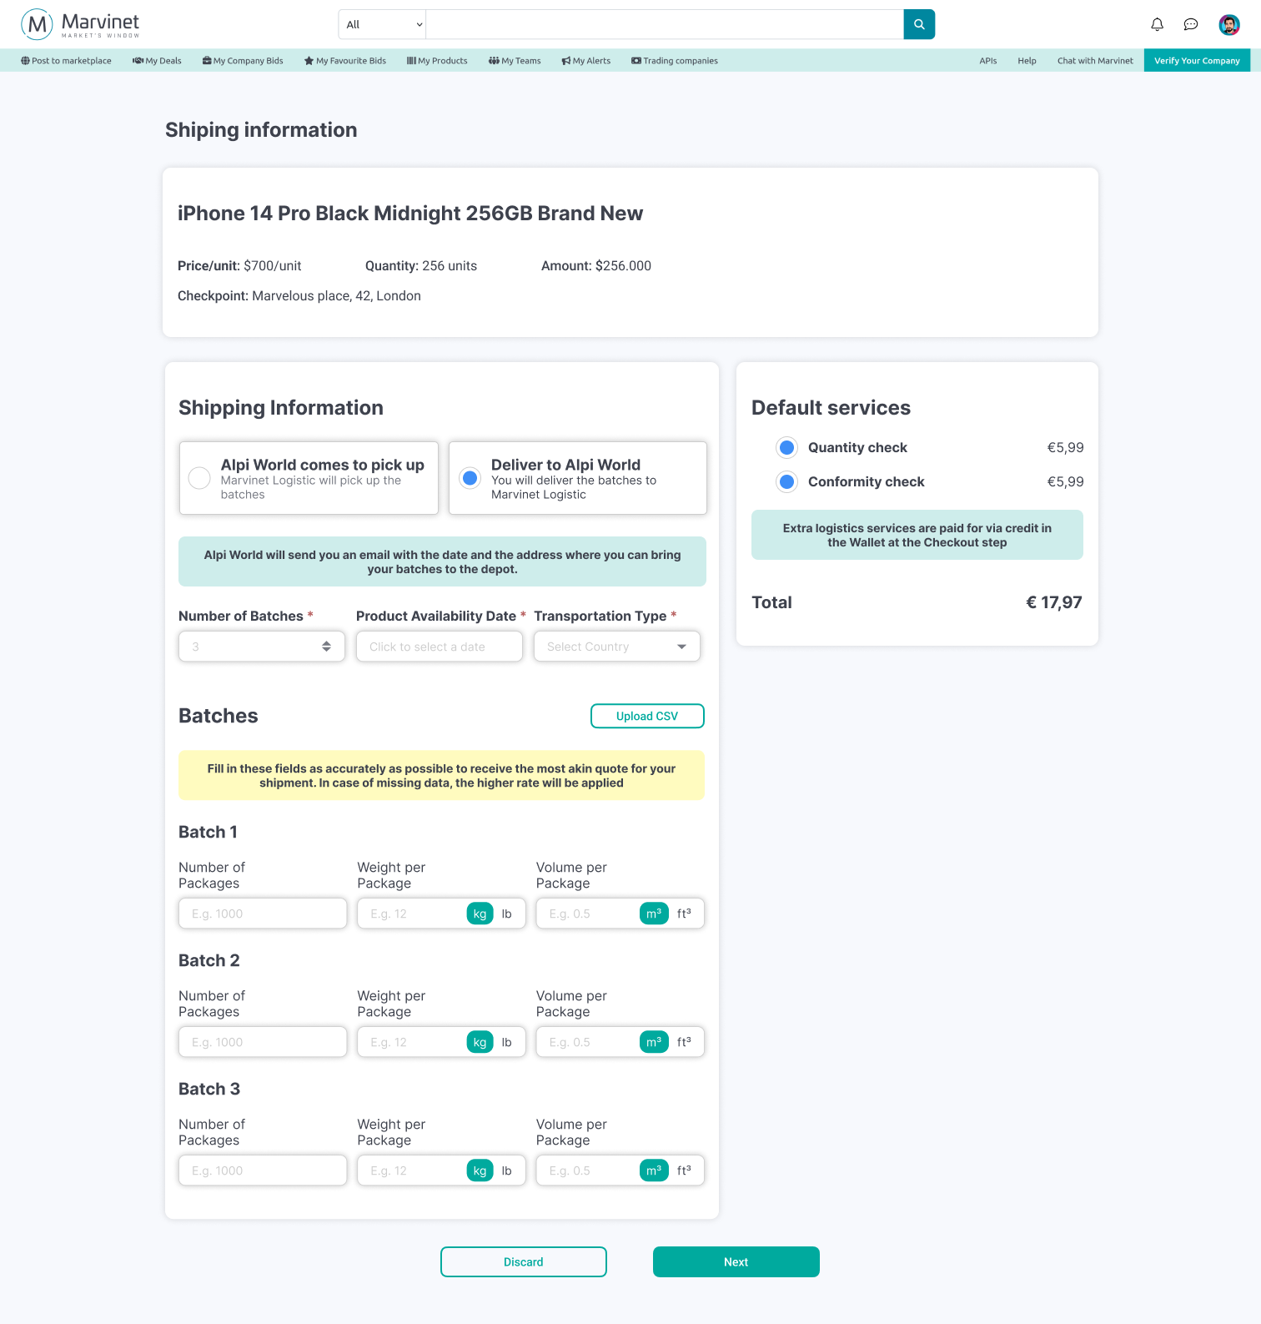Toggle the Conformity check service
Screen dimensions: 1261x1324
coord(786,481)
